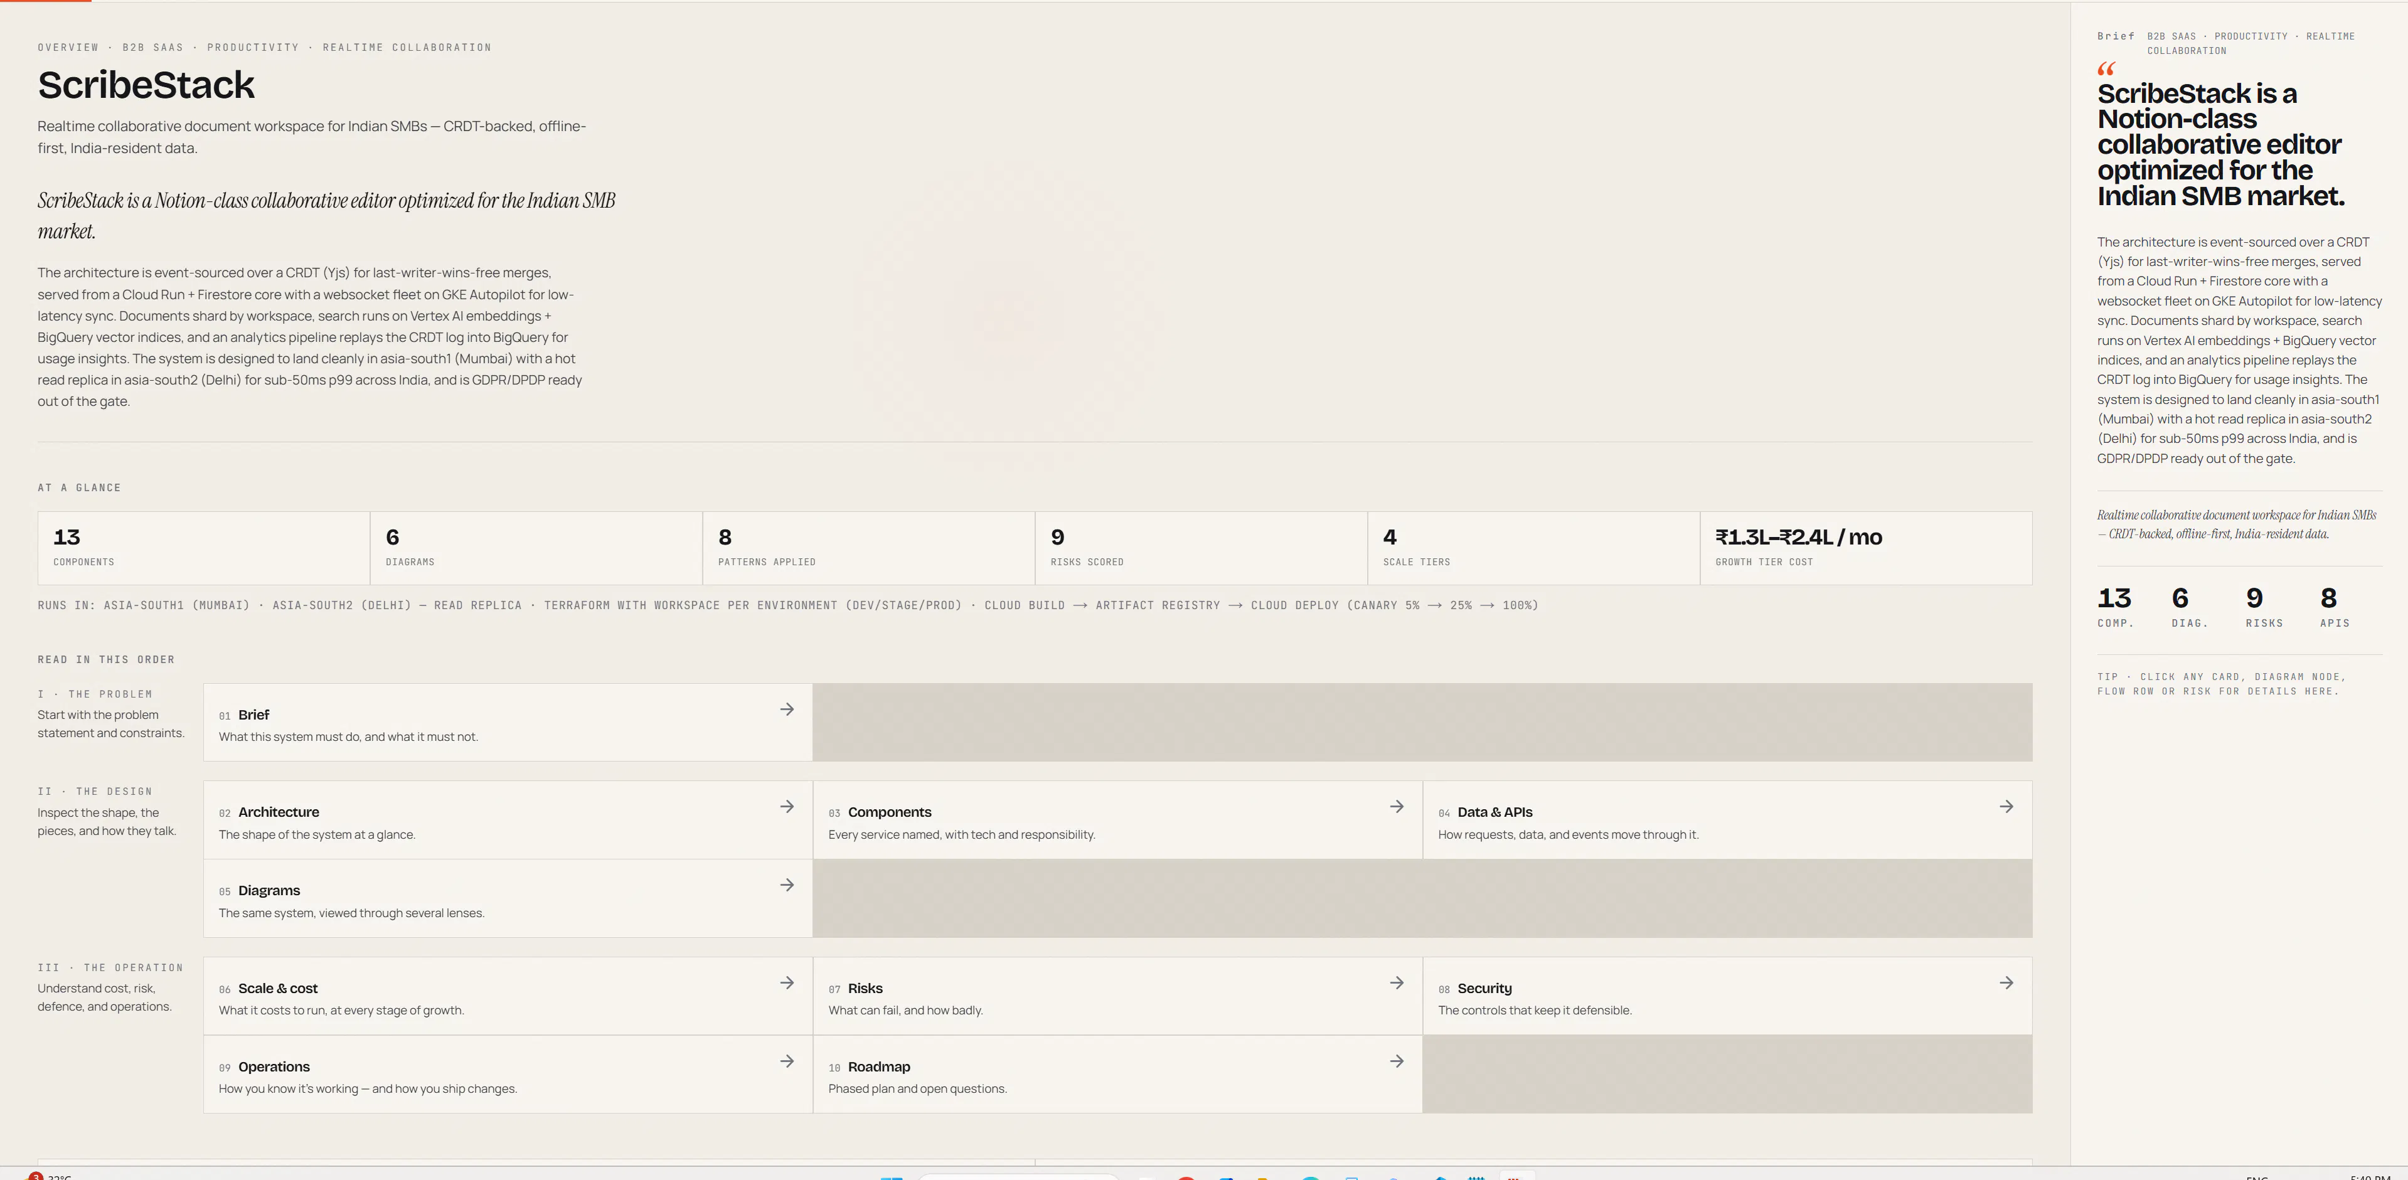Screen dimensions: 2408x1180
Task: Go to Security via its arrow icon
Action: pyautogui.click(x=2006, y=983)
